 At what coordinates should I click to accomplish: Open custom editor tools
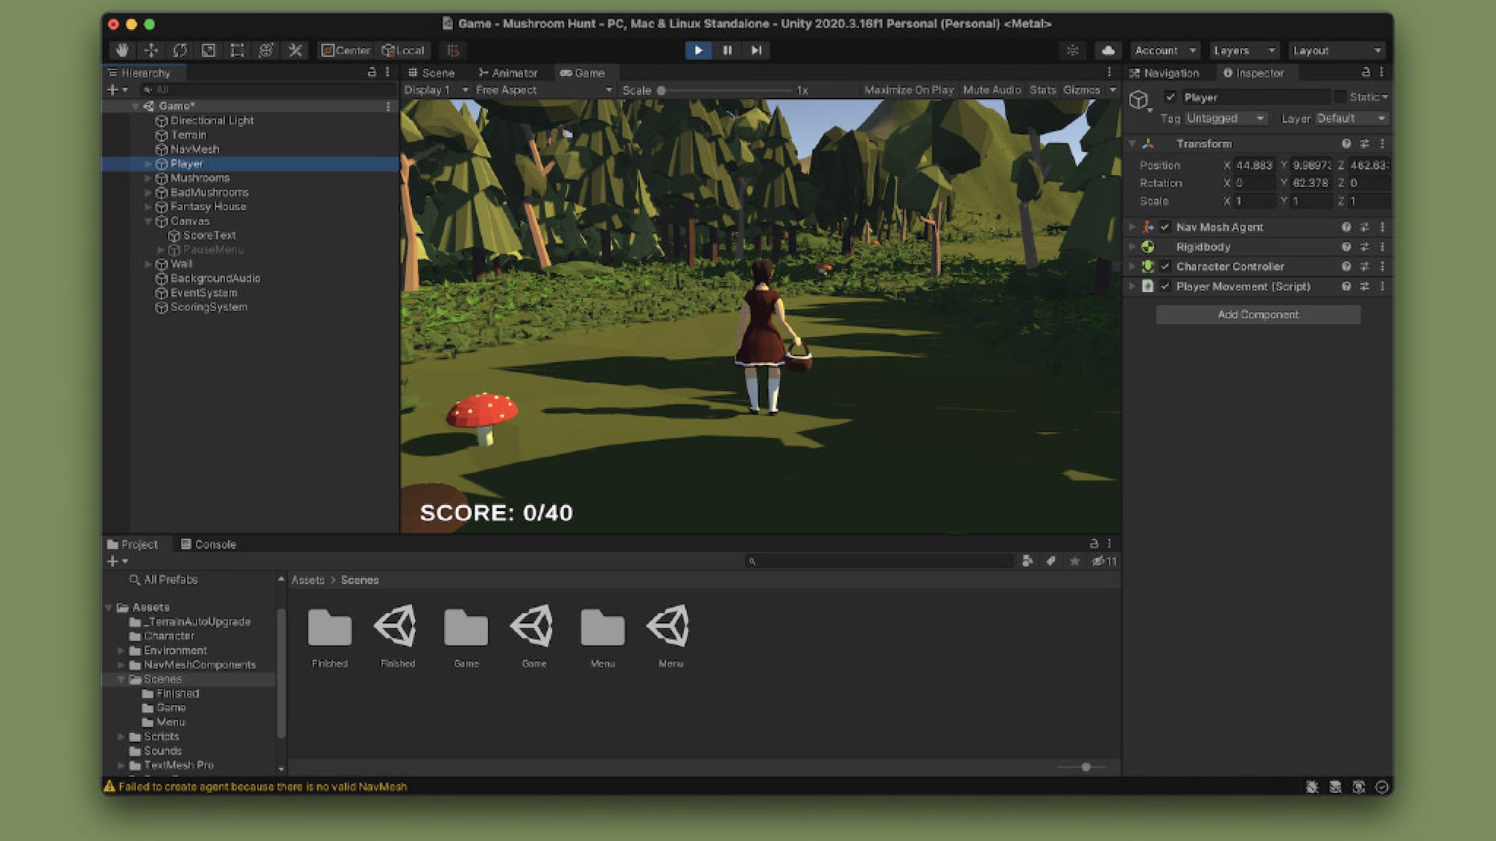pyautogui.click(x=295, y=50)
